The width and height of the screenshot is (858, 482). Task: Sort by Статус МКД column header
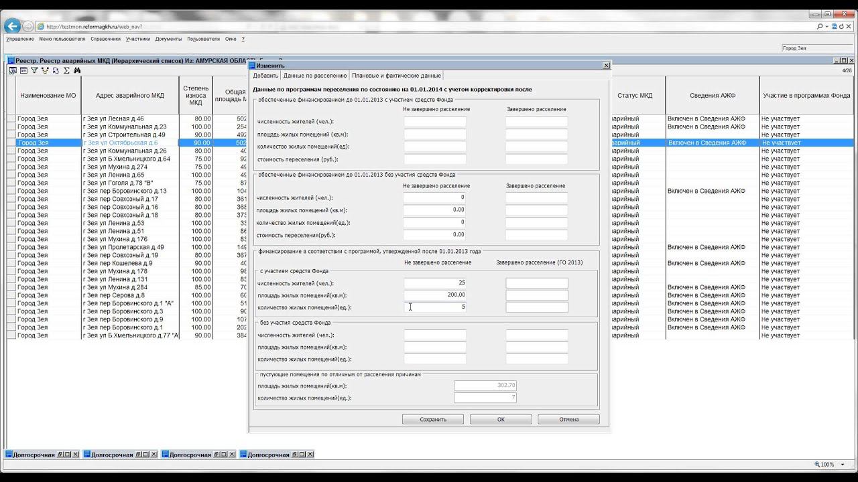(x=635, y=96)
